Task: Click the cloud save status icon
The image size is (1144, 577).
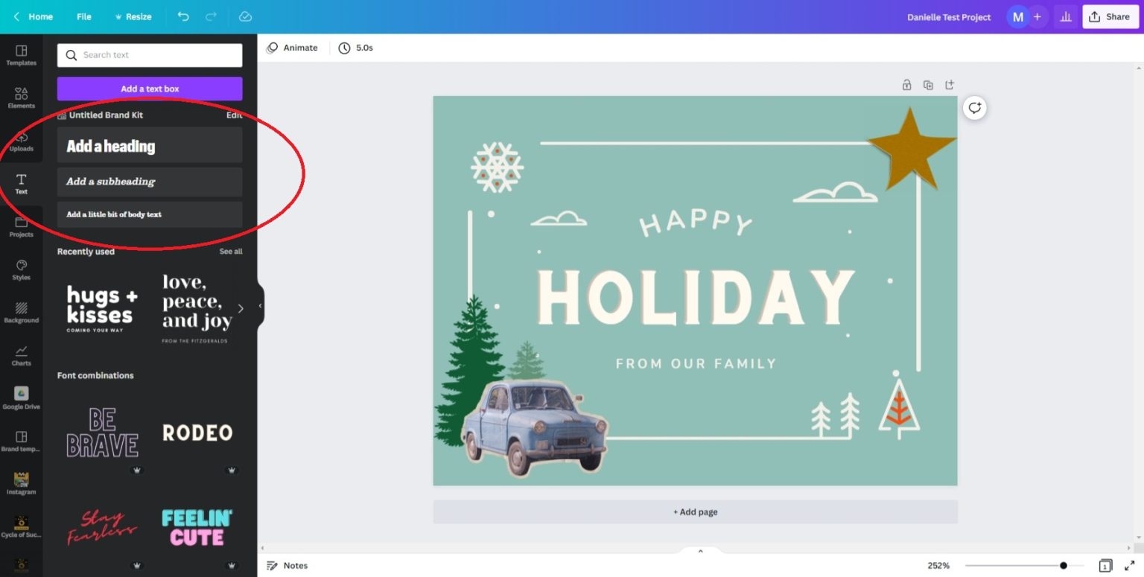Action: tap(245, 16)
